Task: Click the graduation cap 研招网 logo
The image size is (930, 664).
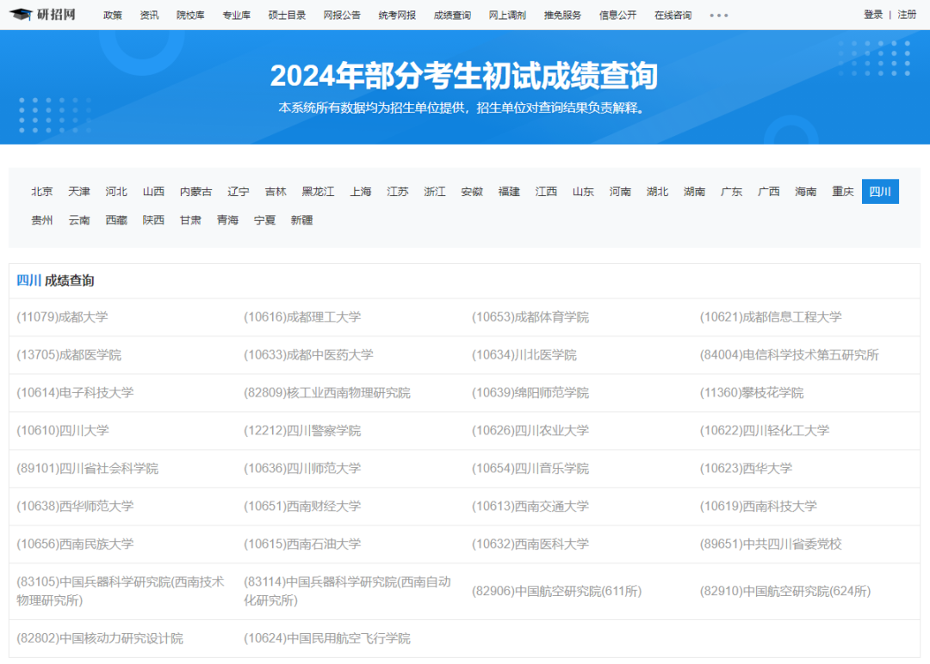Action: pos(43,14)
